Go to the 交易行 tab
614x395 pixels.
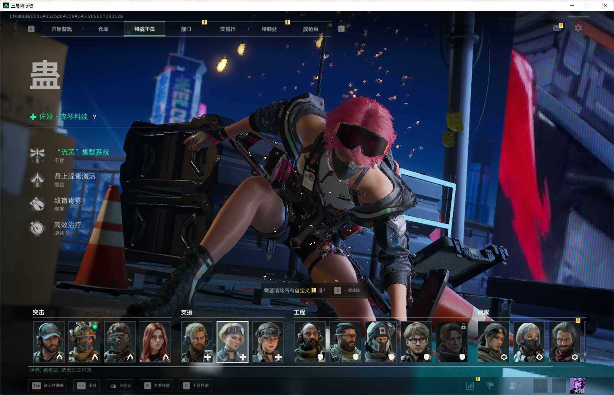tap(227, 29)
